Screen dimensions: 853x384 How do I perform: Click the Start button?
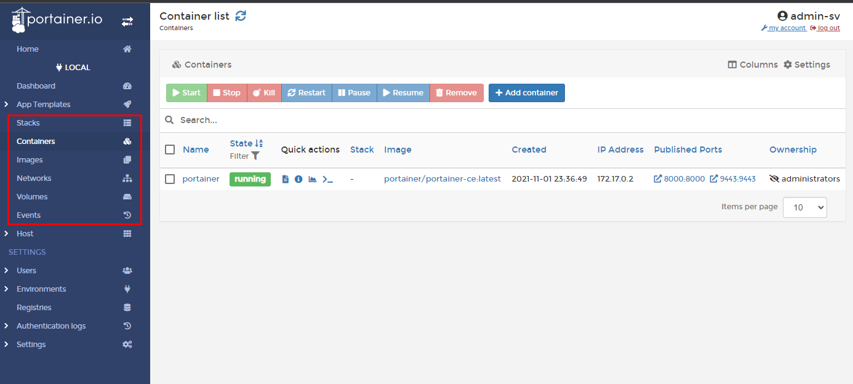click(x=186, y=93)
